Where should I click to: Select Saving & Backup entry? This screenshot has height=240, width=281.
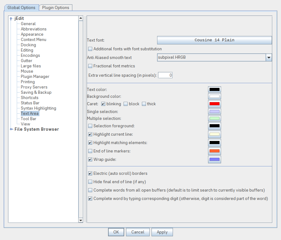(x=36, y=93)
